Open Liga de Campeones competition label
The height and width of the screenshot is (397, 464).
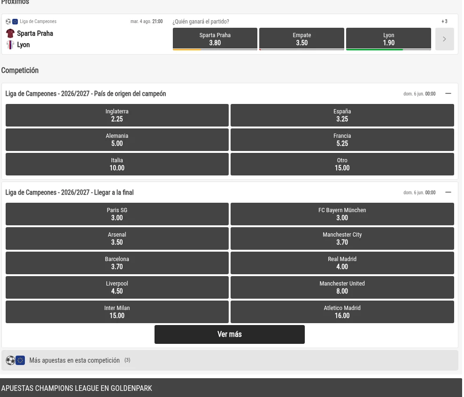(38, 21)
